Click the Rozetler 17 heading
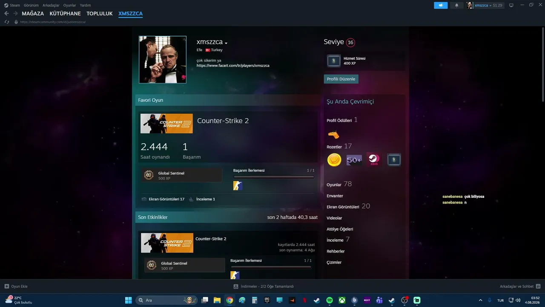The image size is (545, 307). 339,147
